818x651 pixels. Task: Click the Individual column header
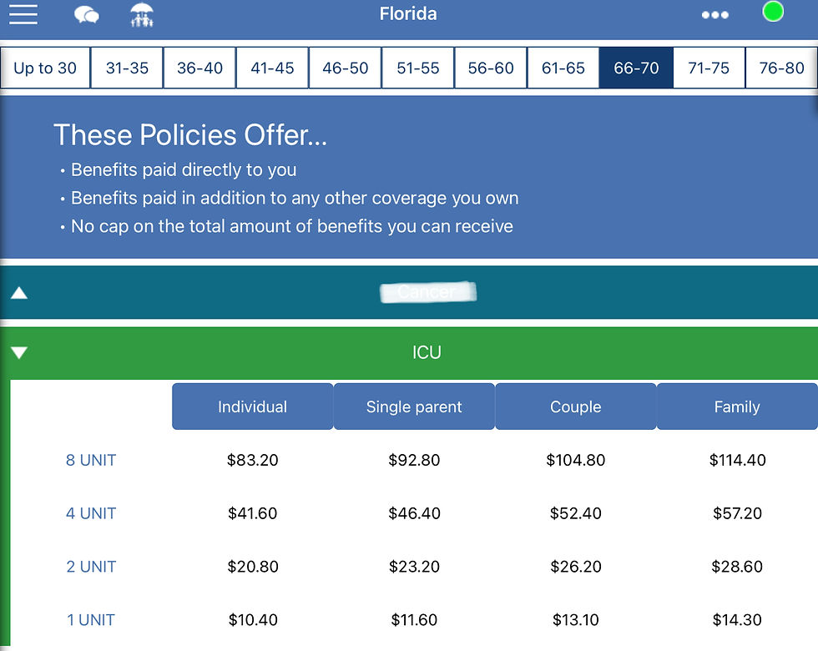tap(252, 407)
